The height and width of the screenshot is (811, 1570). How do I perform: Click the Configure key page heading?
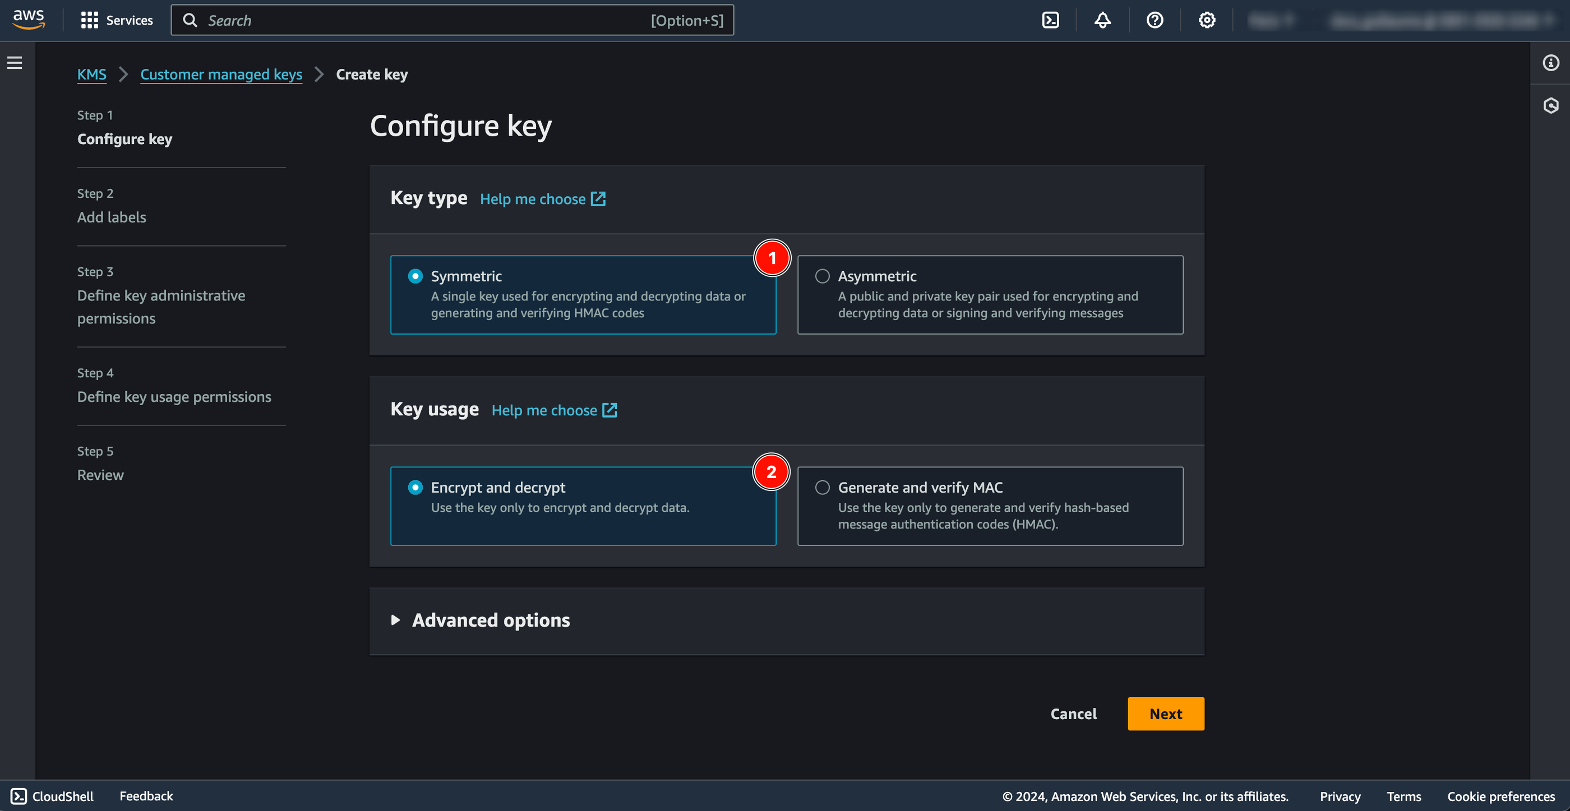[x=460, y=126]
